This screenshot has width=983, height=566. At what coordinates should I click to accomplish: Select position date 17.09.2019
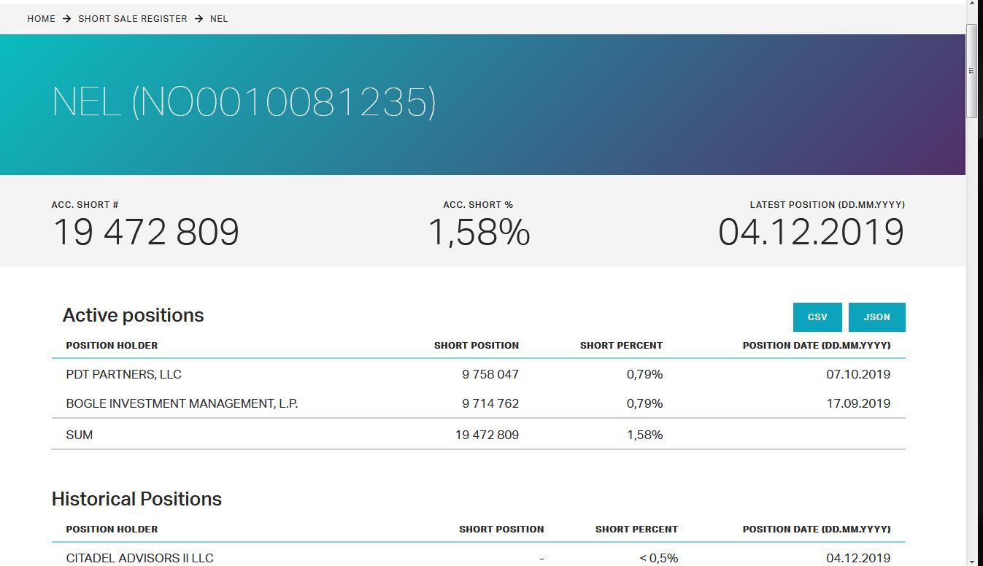(858, 404)
